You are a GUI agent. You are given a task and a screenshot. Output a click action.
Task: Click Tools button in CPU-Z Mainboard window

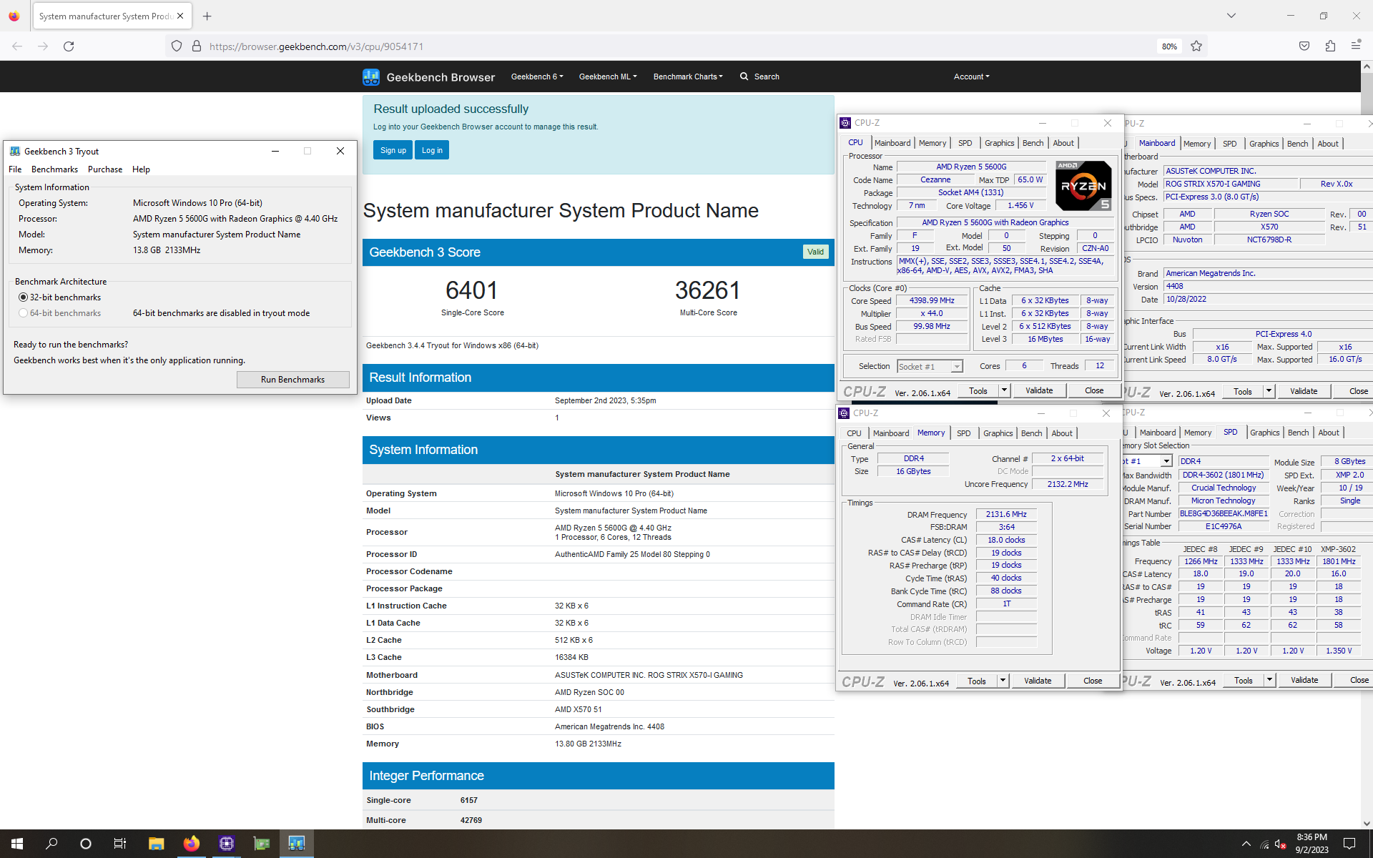click(x=1242, y=391)
